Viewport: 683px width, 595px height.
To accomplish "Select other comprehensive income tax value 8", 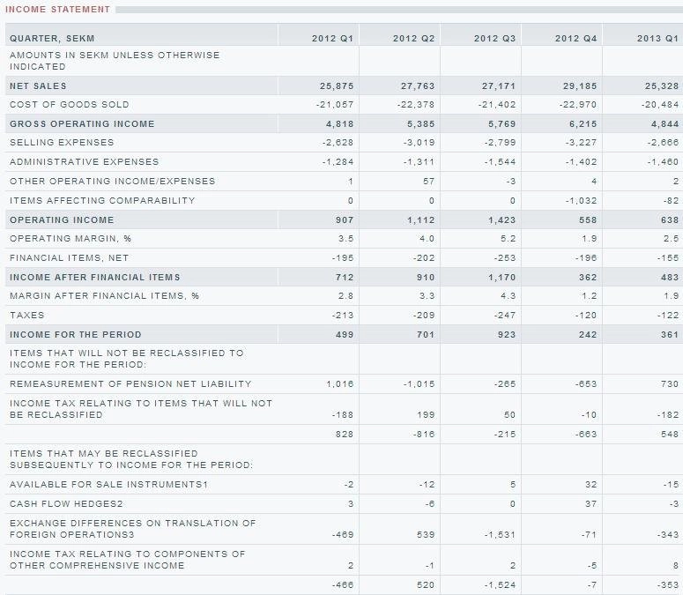I will tap(676, 565).
